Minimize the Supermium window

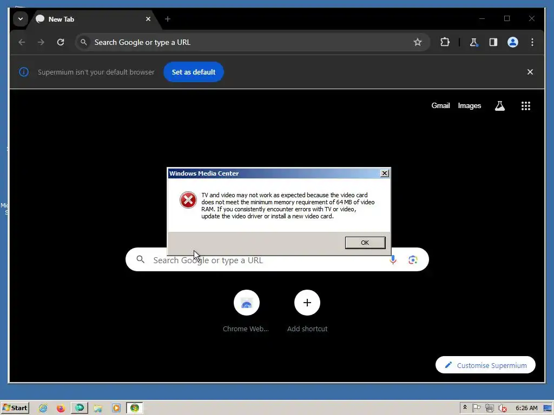[x=482, y=19]
